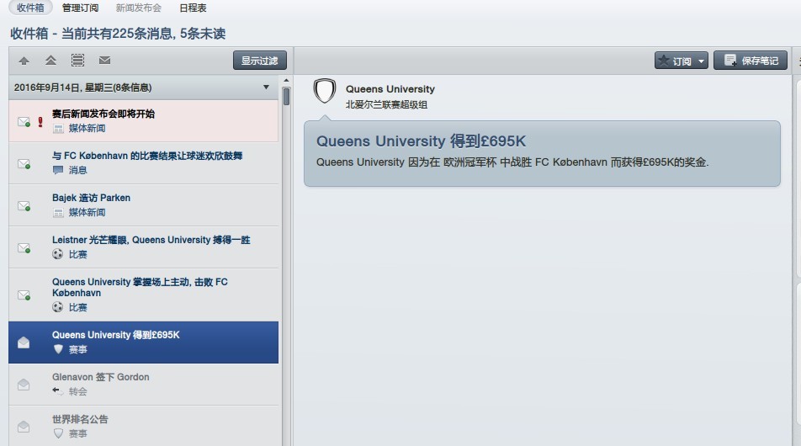Click envelope icon beside Leistner 光芒耀眼 message

24,247
